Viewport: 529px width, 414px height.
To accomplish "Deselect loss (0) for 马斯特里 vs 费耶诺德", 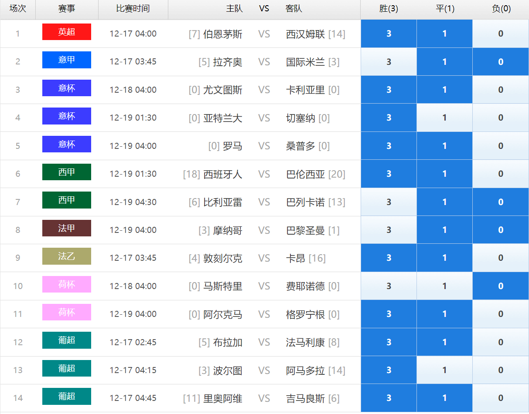I will click(x=501, y=286).
